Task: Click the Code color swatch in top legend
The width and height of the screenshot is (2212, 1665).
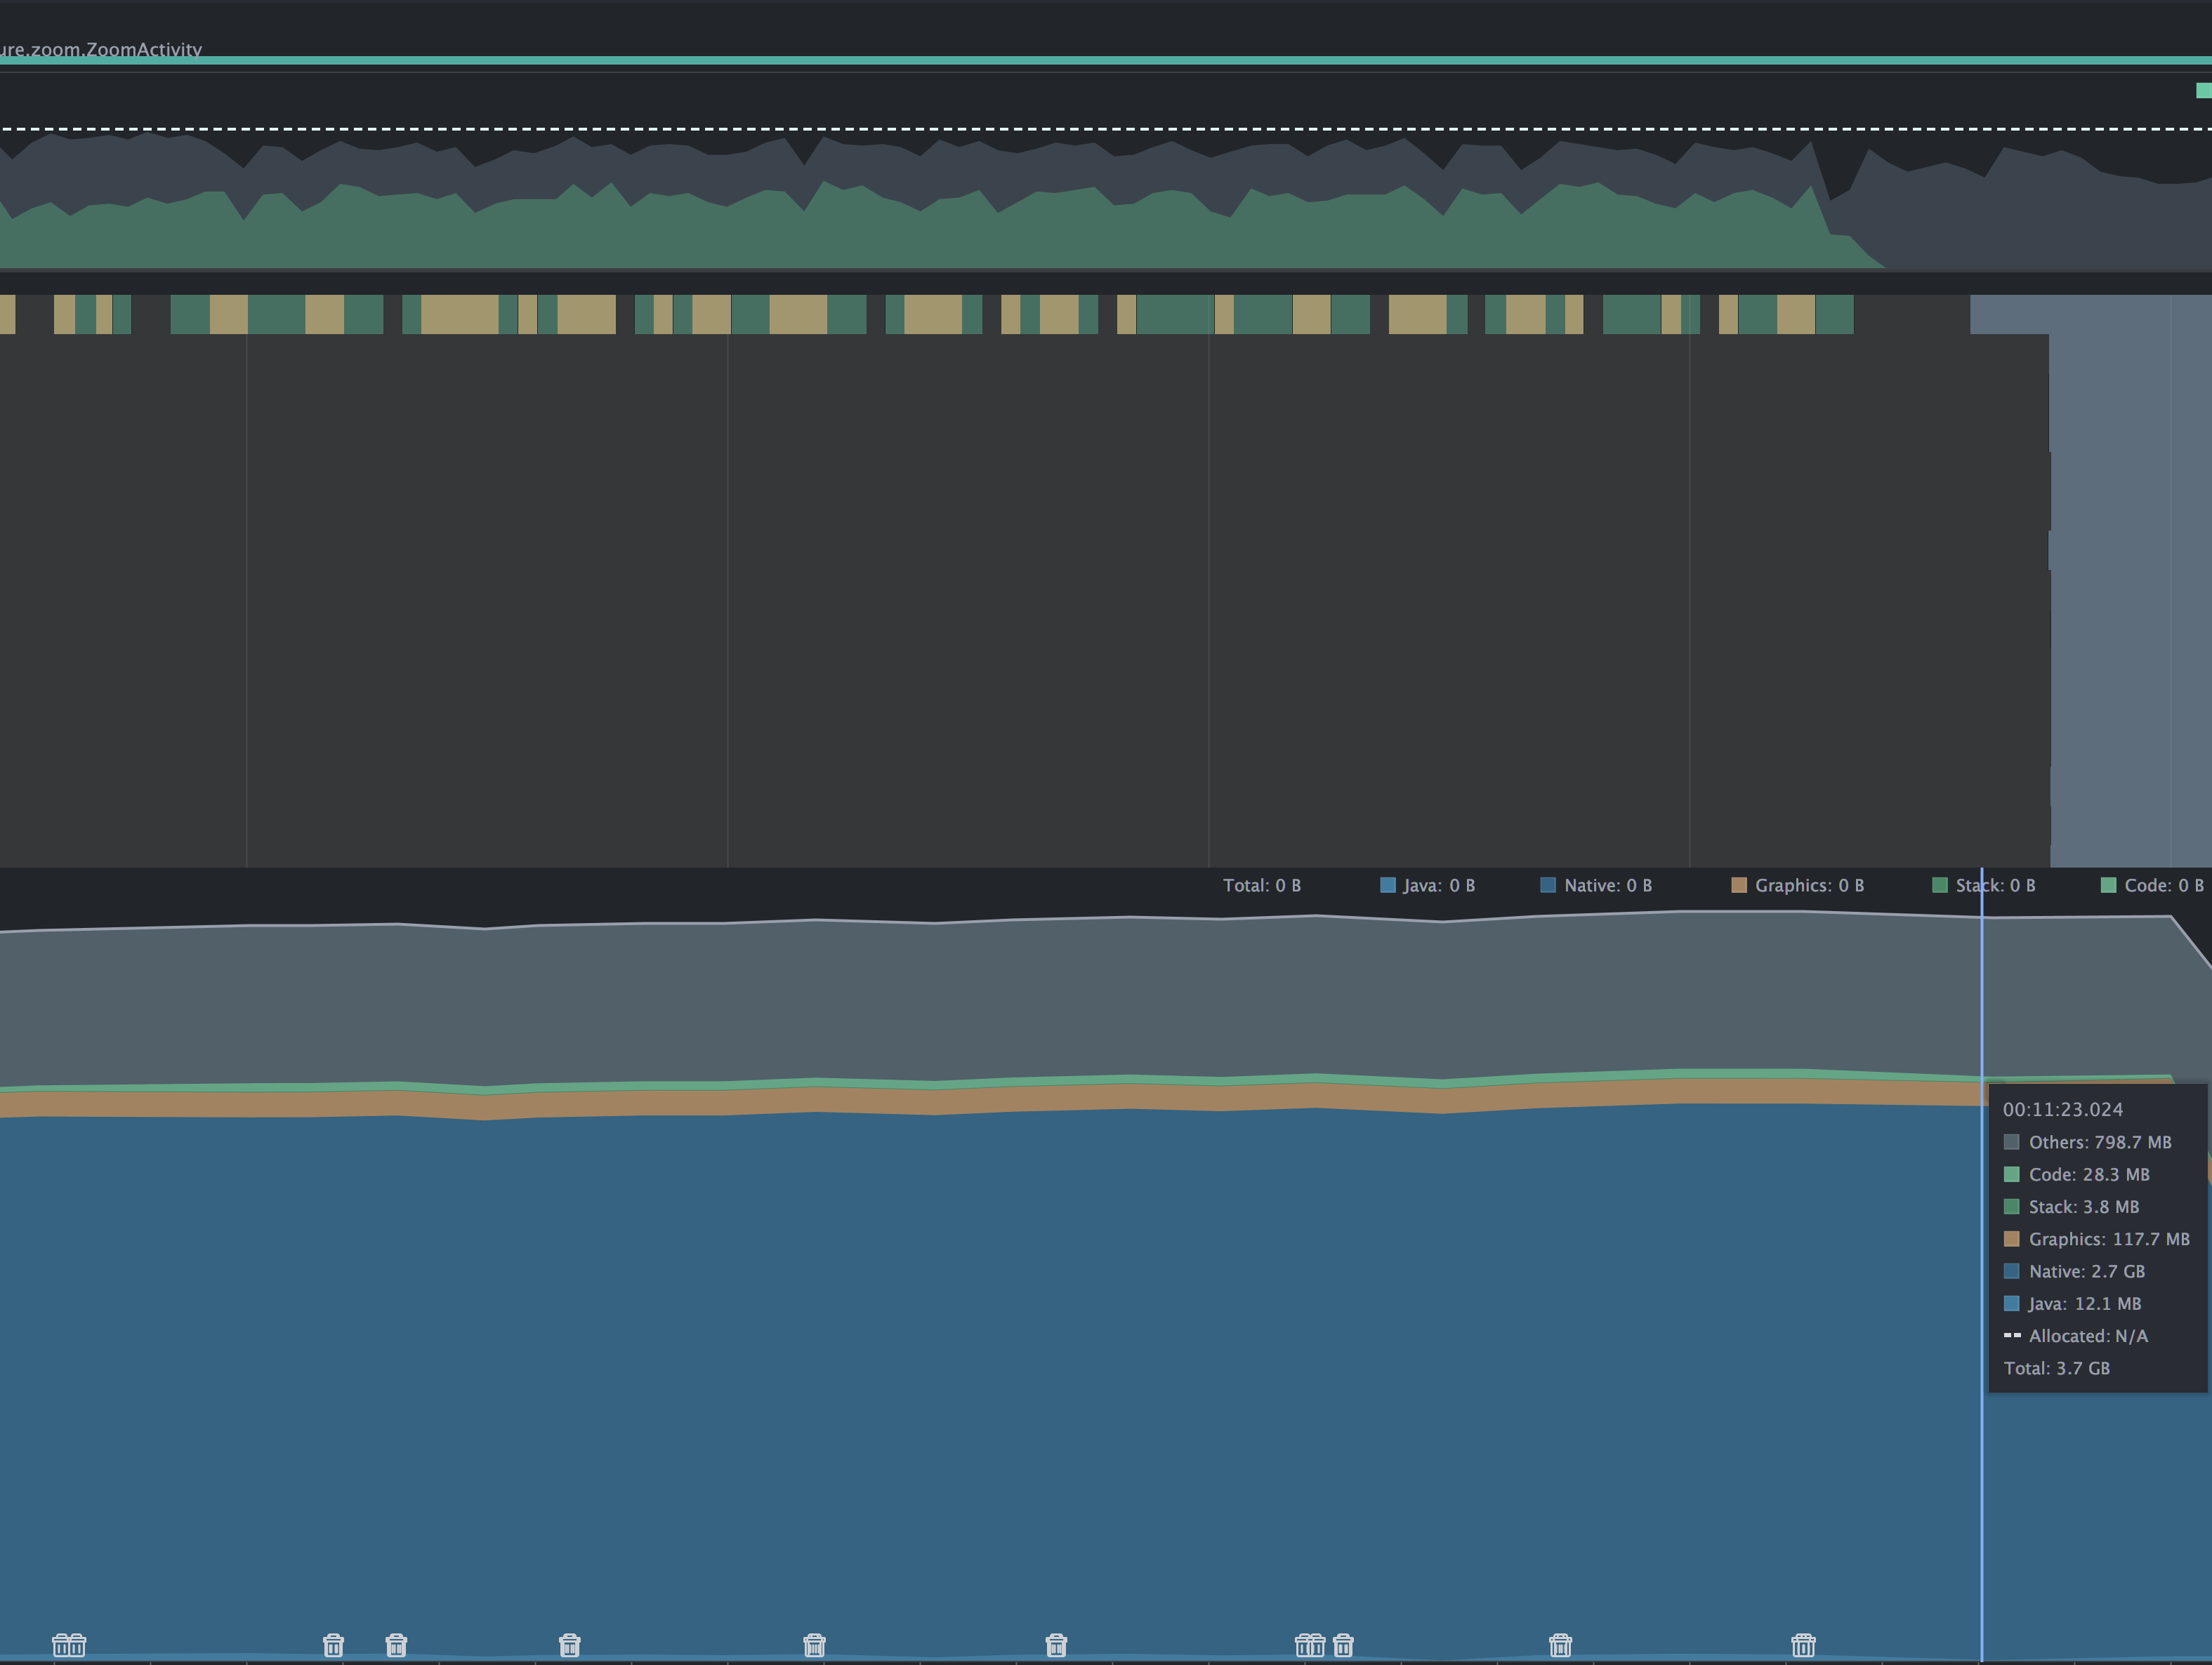Action: click(2108, 885)
